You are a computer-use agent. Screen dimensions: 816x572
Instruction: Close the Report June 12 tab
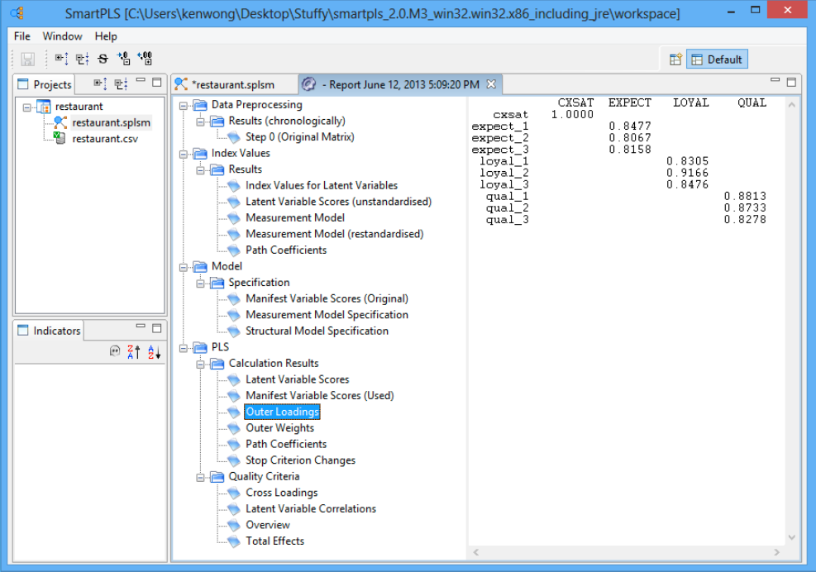pyautogui.click(x=490, y=84)
